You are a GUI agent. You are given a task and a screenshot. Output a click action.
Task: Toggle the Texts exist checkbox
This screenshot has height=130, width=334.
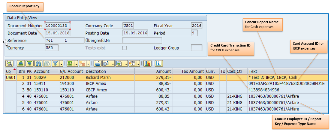124,48
